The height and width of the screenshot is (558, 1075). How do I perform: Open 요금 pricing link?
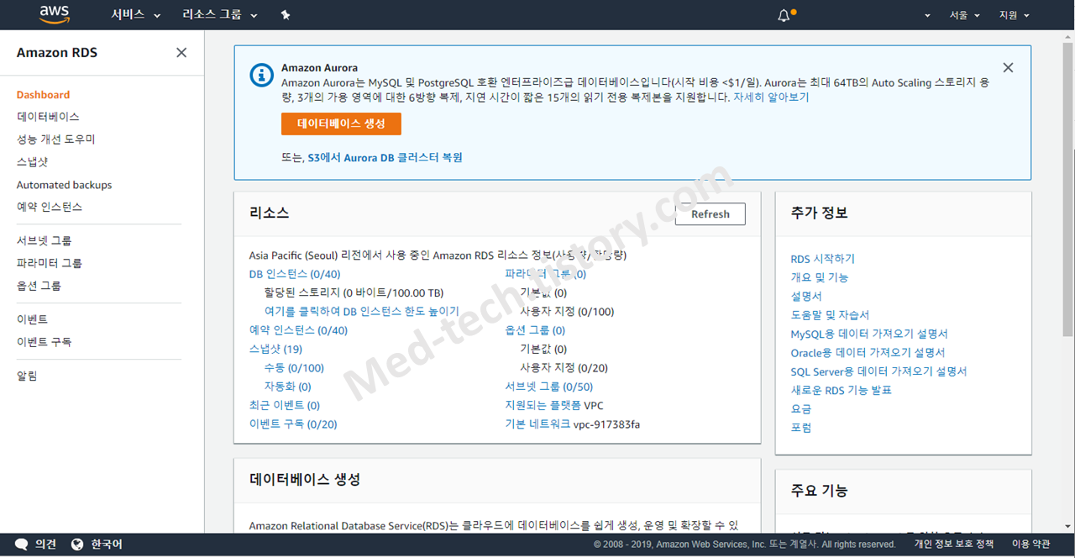tap(801, 408)
